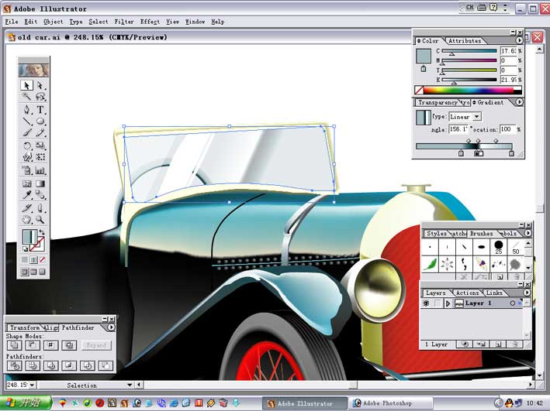Image resolution: width=550 pixels, height=411 pixels.
Task: Expand Layer 1 disclosure triangle
Action: [x=448, y=303]
